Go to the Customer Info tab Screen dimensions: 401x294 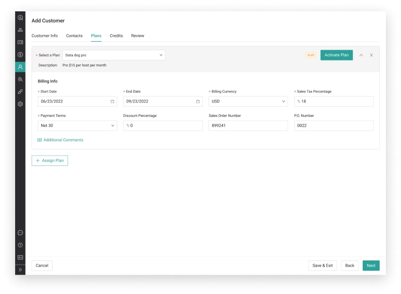44,36
